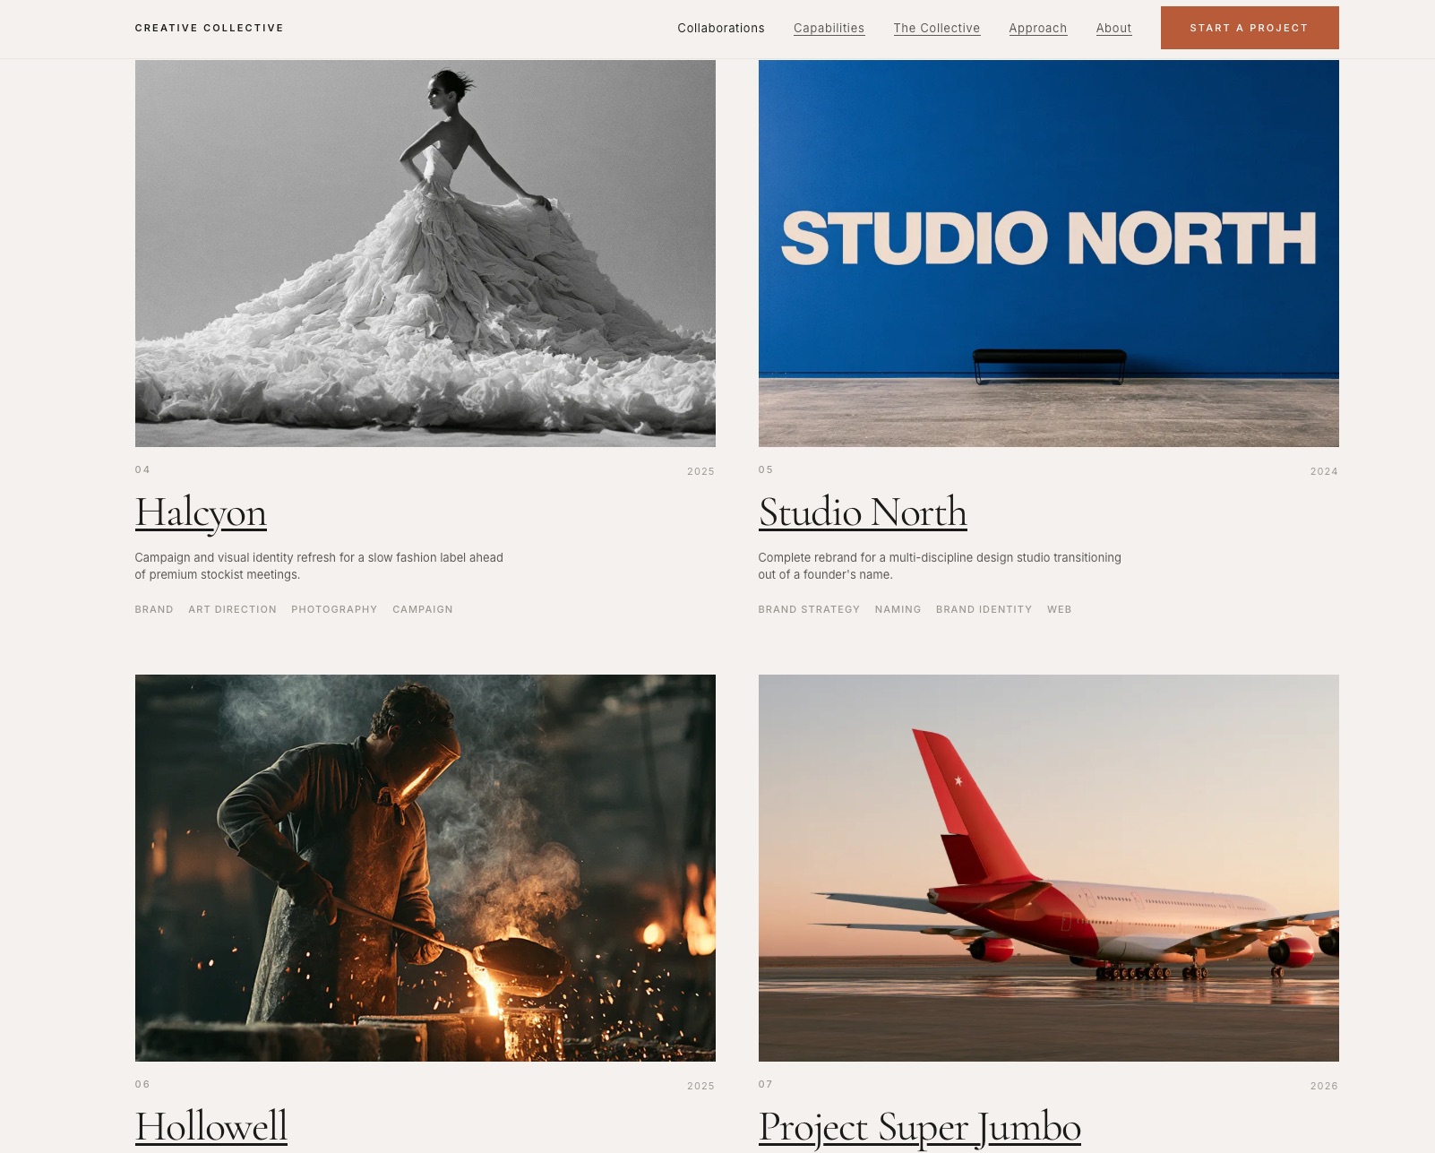Click the PHOTOGRAPHY tag under Halcyon
This screenshot has width=1435, height=1153.
tap(334, 609)
